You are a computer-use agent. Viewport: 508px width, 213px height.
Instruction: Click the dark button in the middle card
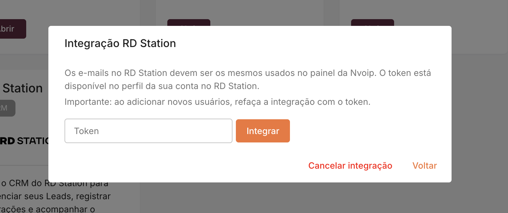[x=188, y=23]
